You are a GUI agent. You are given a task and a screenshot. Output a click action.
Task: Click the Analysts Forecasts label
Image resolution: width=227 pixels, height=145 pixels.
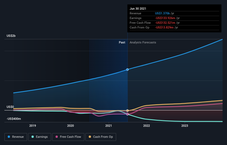[x=143, y=42]
